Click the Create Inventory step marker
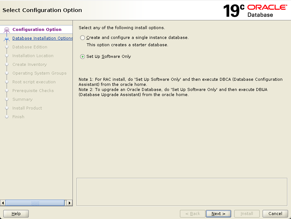The height and width of the screenshot is (219, 291). (7, 64)
